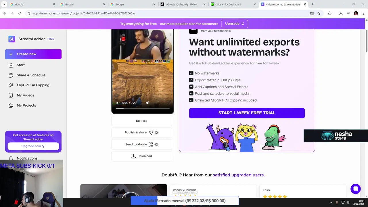This screenshot has width=368, height=207.
Task: Click the phone icon next to My Videos
Action: coord(11,95)
